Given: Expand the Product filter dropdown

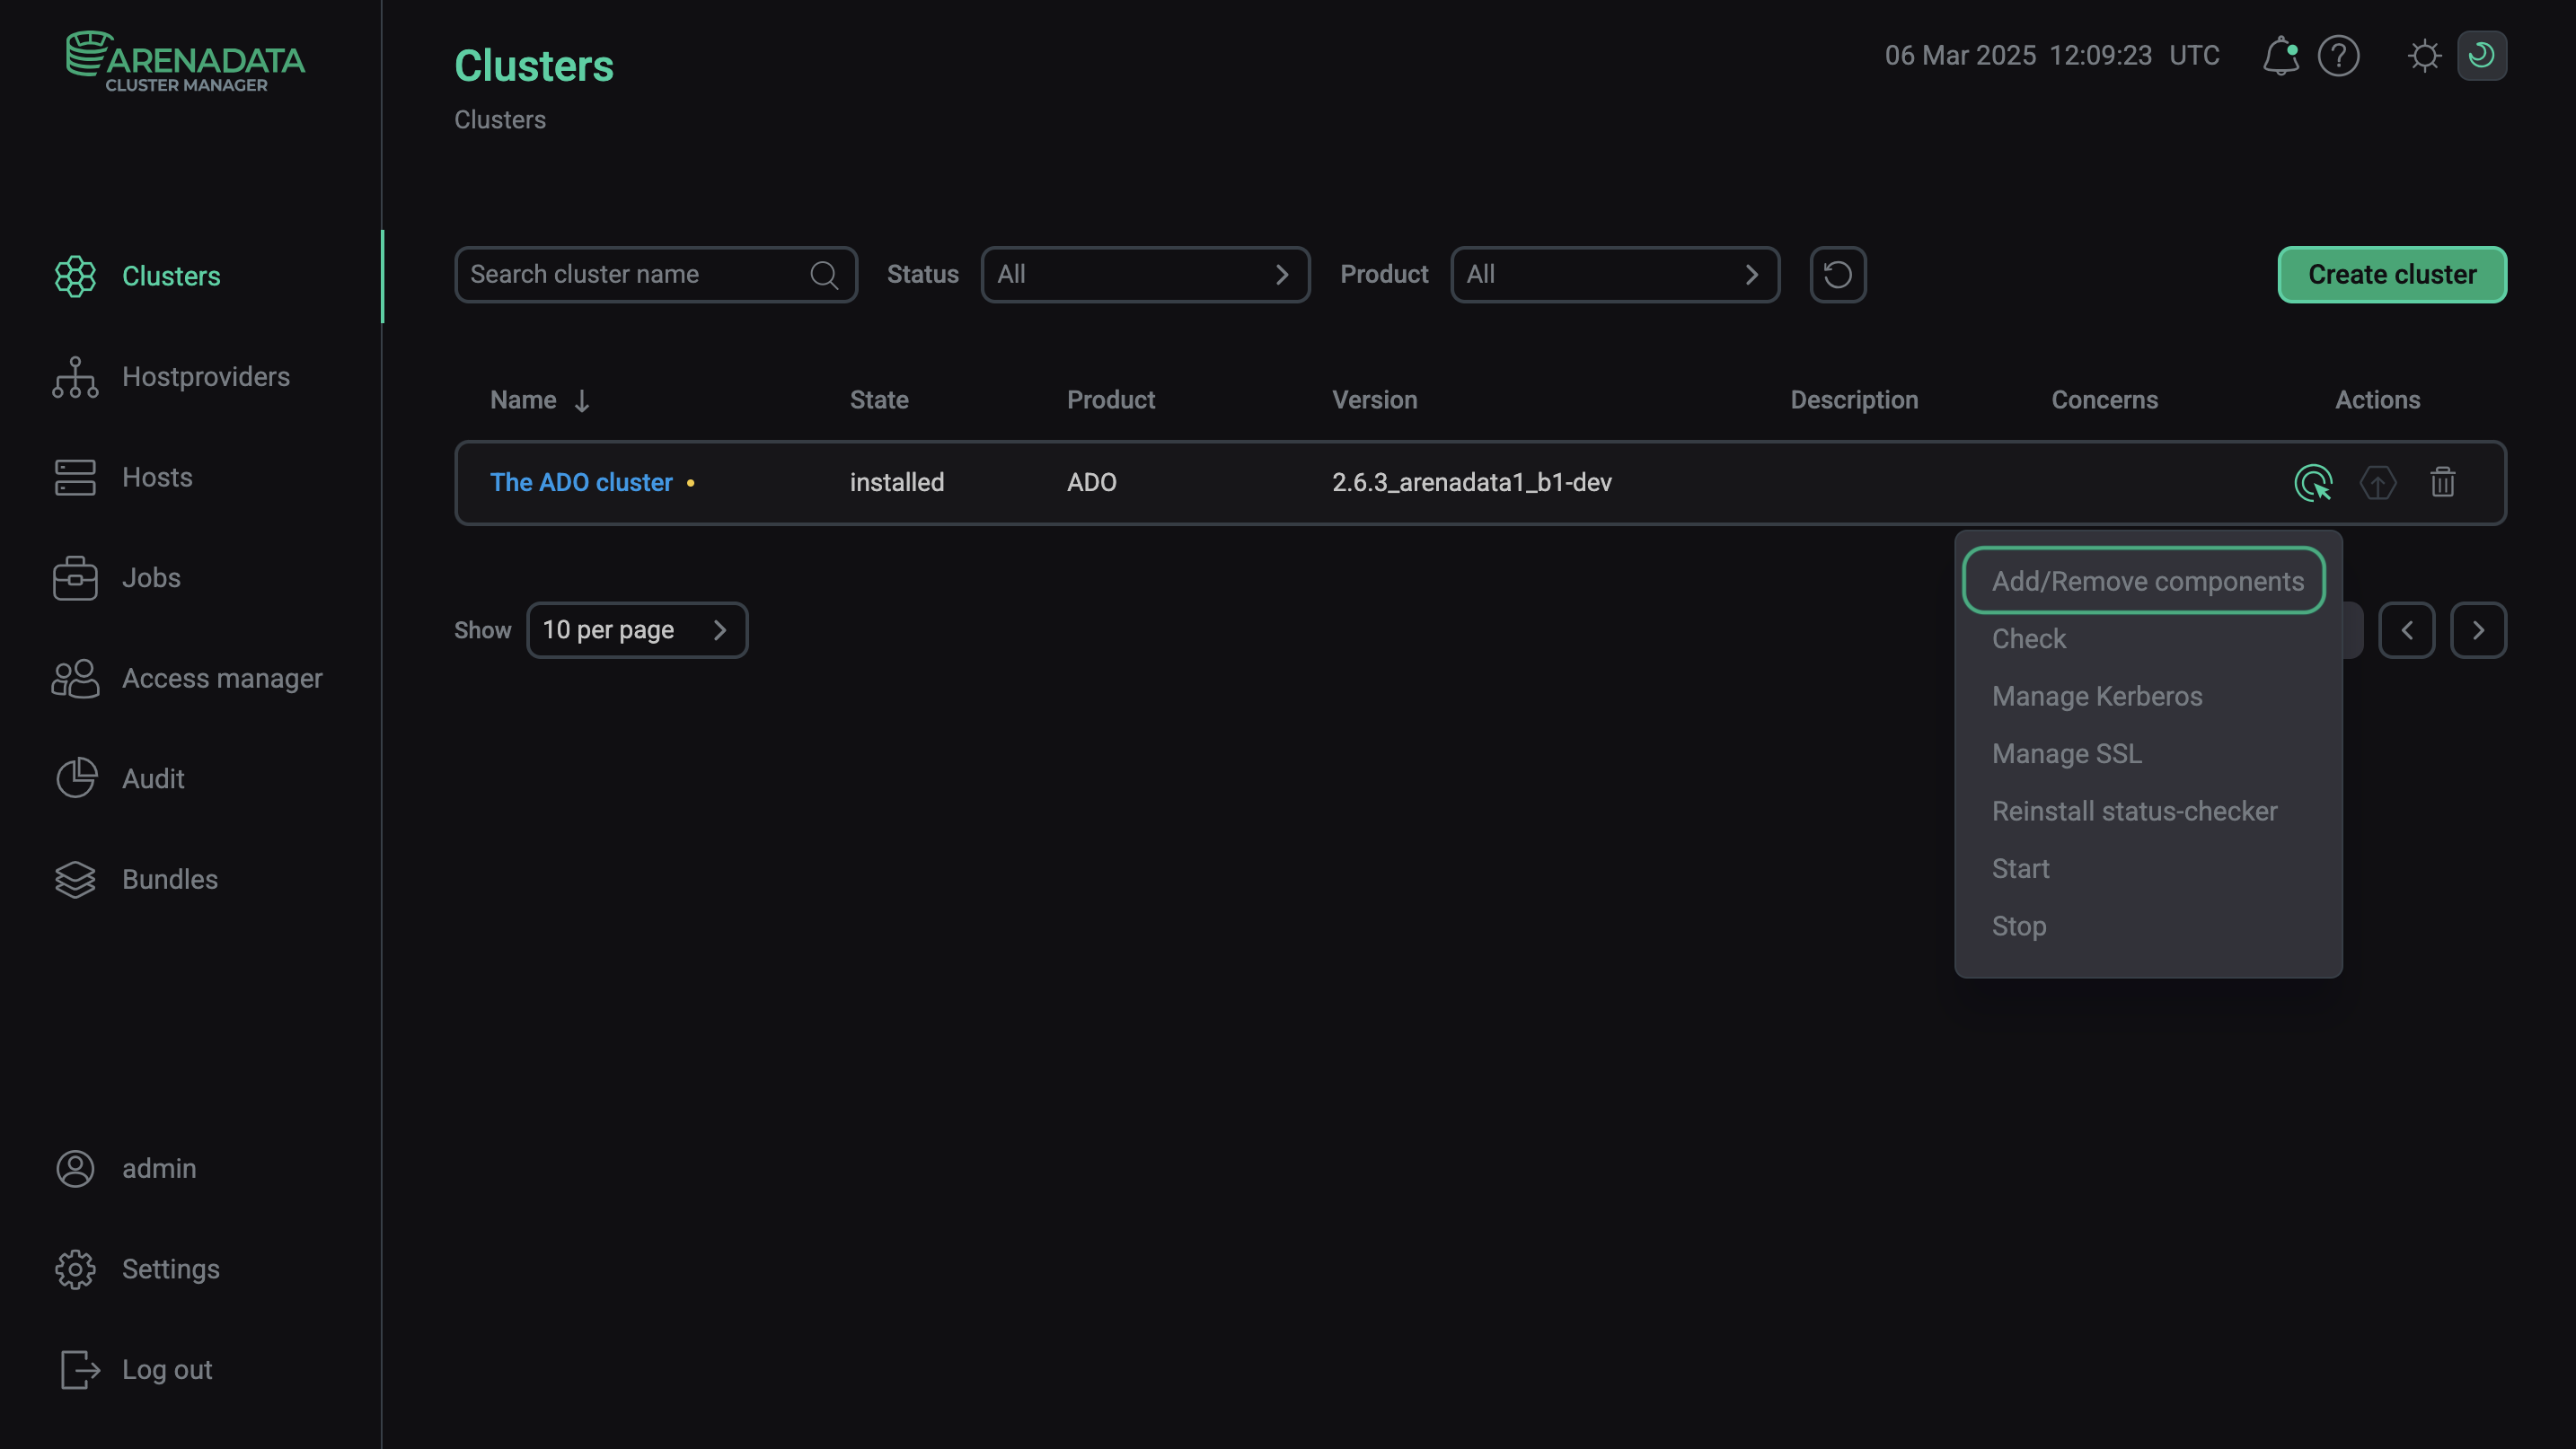Looking at the screenshot, I should [x=1614, y=274].
